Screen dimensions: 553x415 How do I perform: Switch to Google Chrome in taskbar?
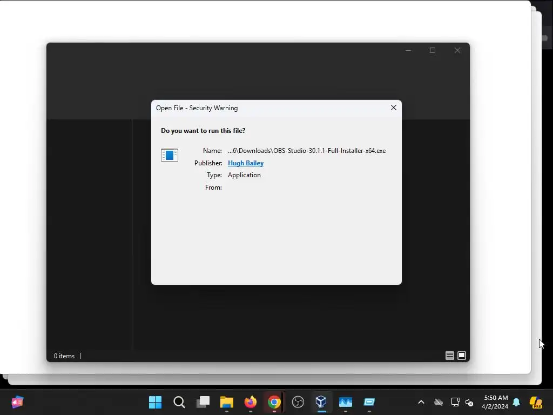click(x=274, y=402)
